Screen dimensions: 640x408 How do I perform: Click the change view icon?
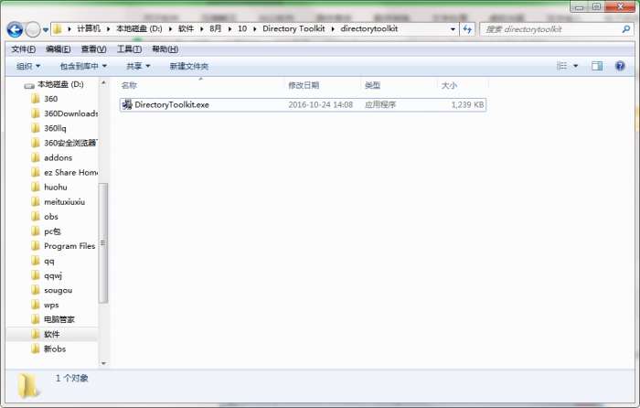(561, 66)
